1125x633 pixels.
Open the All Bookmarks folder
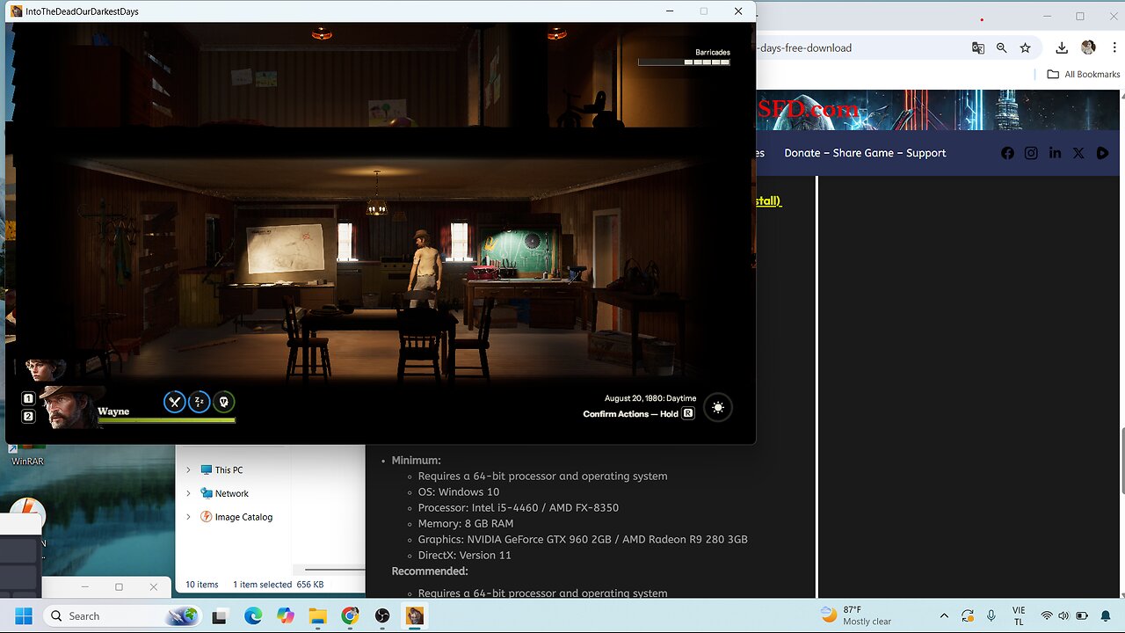(x=1084, y=75)
